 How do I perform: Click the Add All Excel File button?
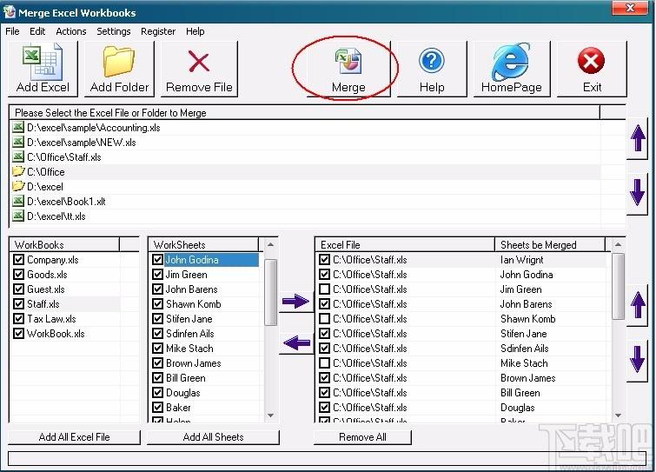pyautogui.click(x=74, y=437)
